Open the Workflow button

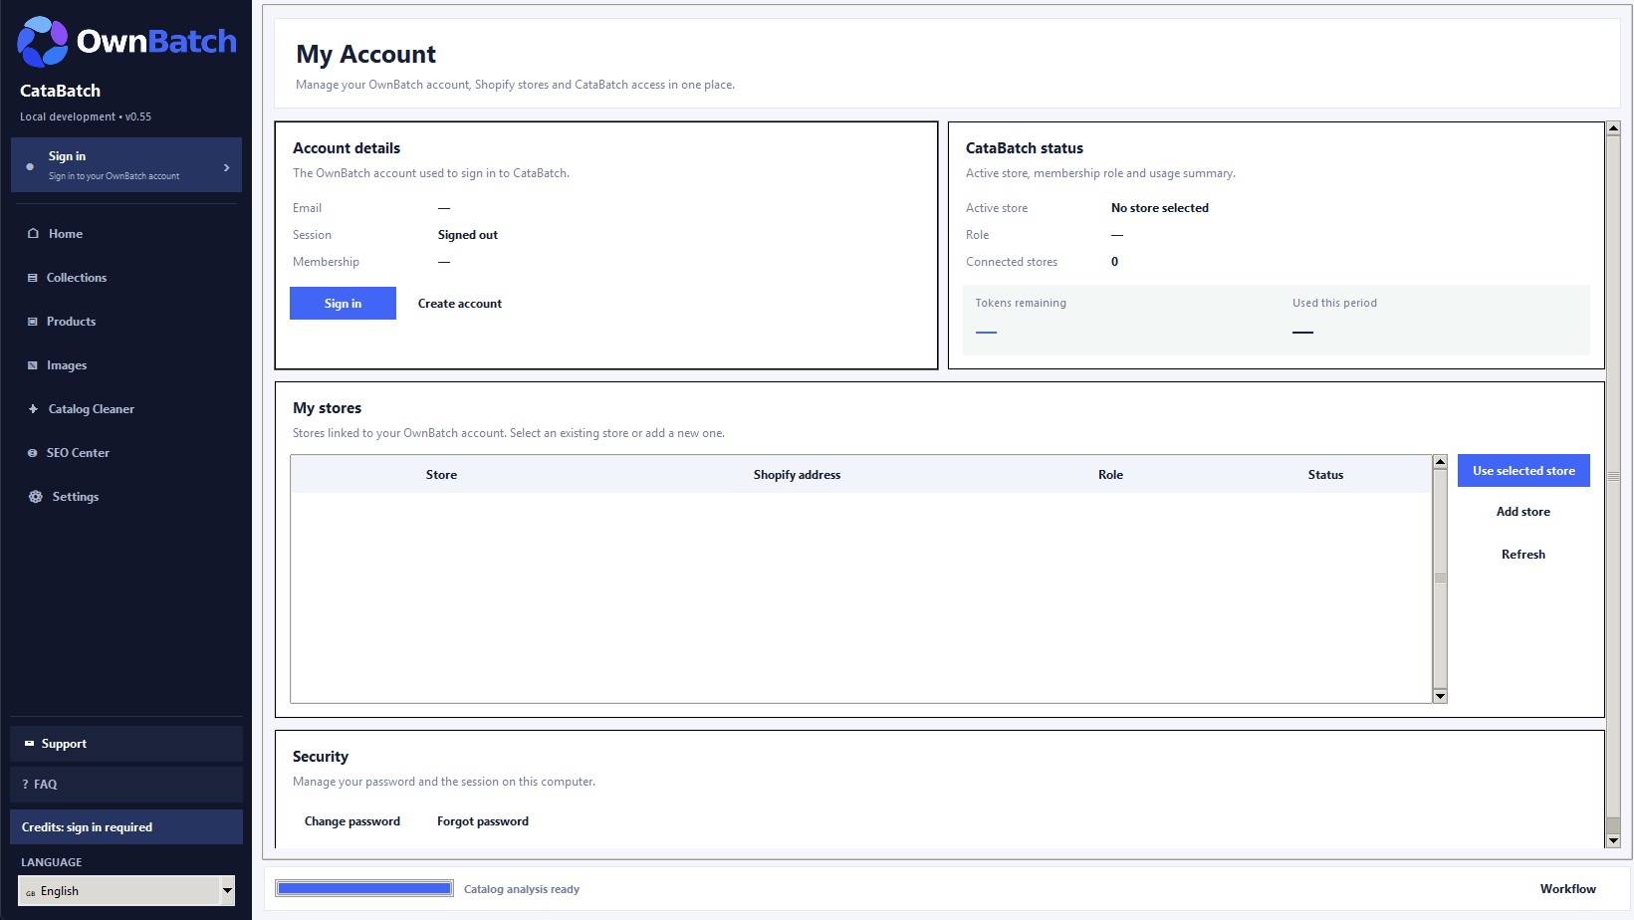coord(1568,889)
